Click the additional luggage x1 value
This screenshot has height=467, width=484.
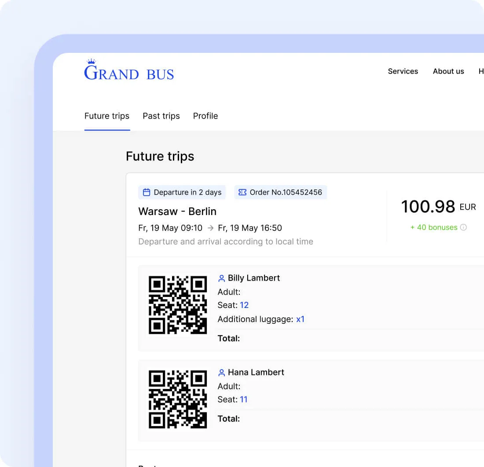(301, 319)
